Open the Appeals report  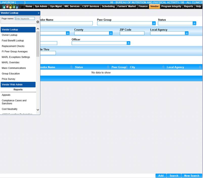coord(18,95)
